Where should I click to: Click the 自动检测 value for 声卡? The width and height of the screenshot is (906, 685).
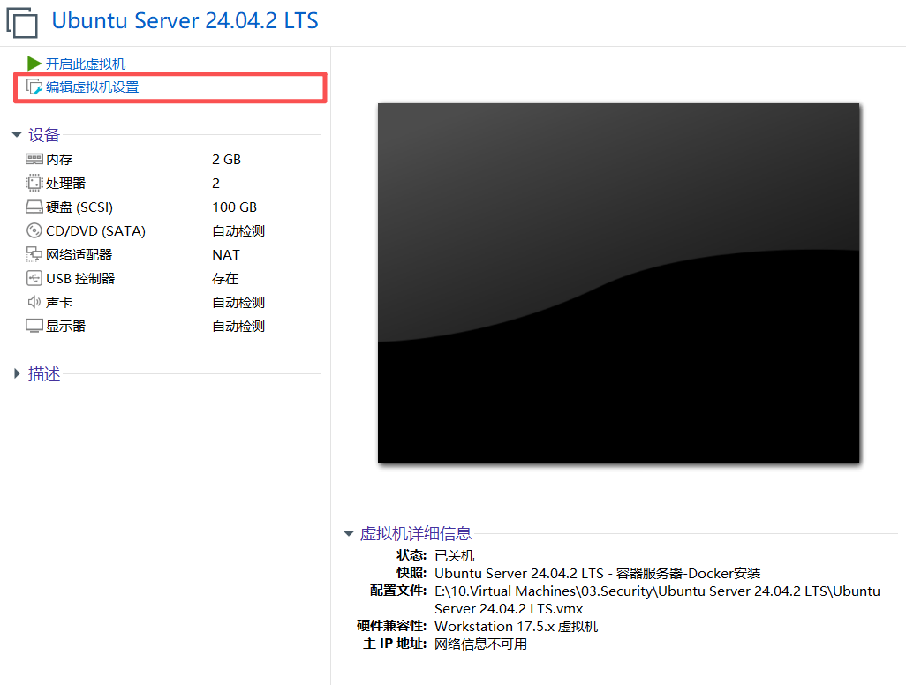tap(238, 302)
